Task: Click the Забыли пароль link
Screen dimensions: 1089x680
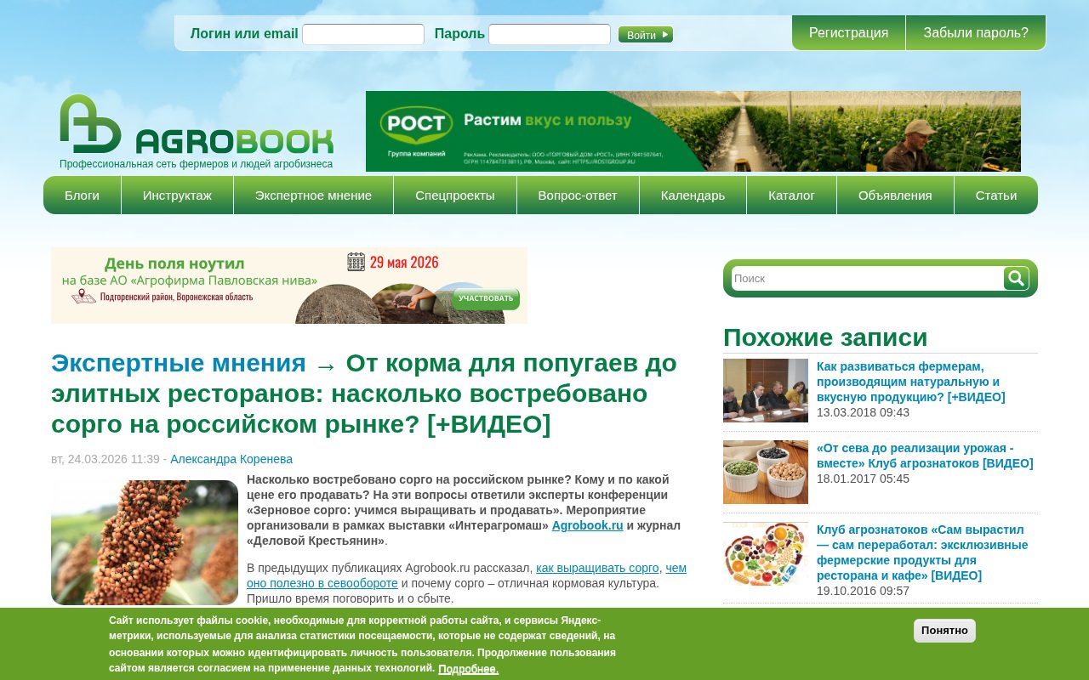Action: coord(975,32)
